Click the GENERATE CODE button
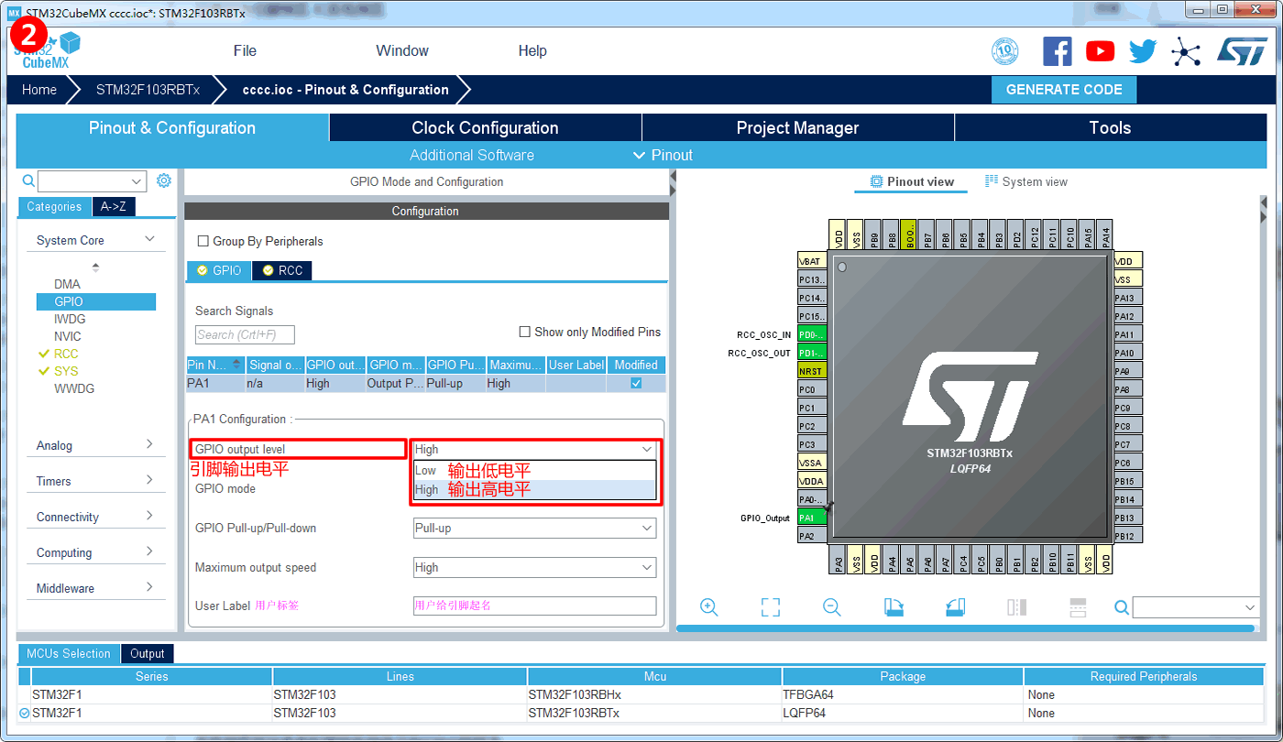This screenshot has width=1283, height=742. coord(1063,90)
